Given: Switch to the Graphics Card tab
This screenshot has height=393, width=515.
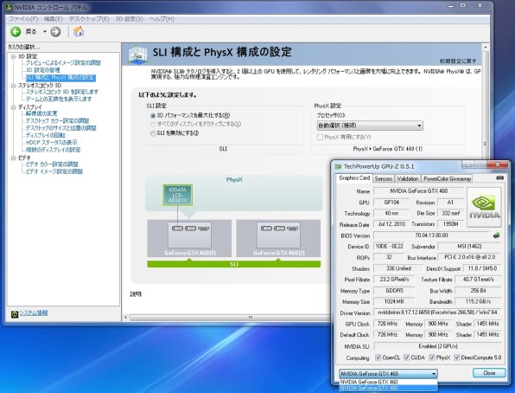Looking at the screenshot, I should tap(354, 178).
